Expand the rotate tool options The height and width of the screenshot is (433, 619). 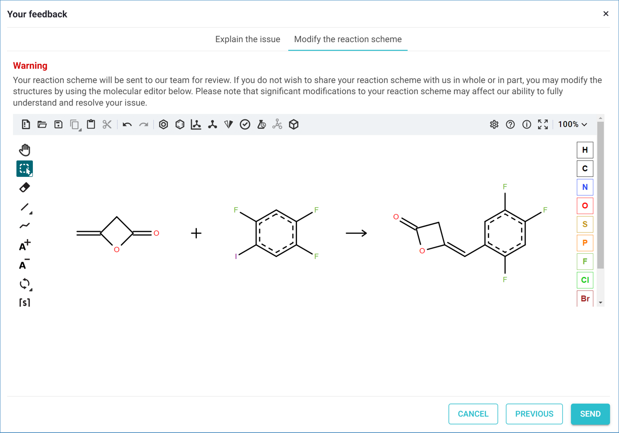(x=31, y=290)
